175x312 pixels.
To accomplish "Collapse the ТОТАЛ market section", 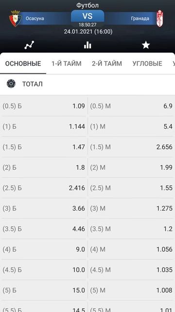I will [87, 84].
